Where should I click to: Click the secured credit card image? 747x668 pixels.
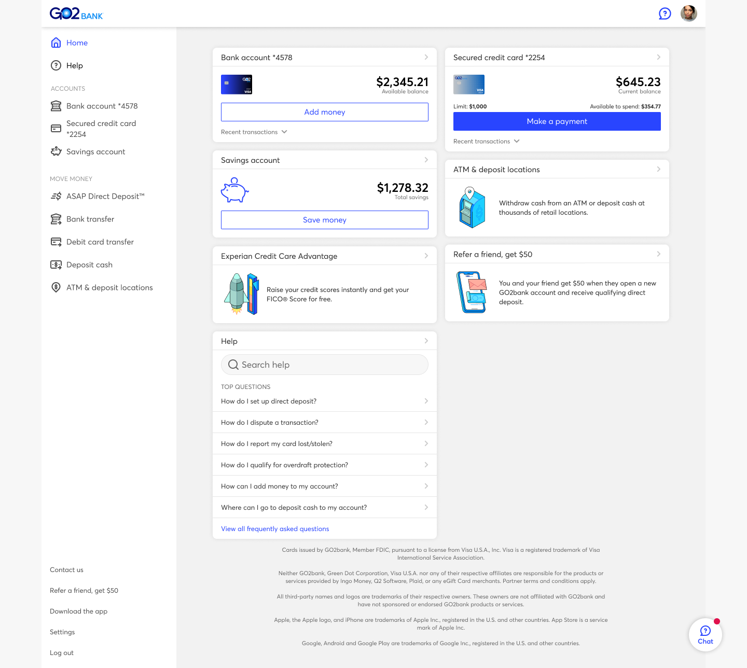(469, 85)
